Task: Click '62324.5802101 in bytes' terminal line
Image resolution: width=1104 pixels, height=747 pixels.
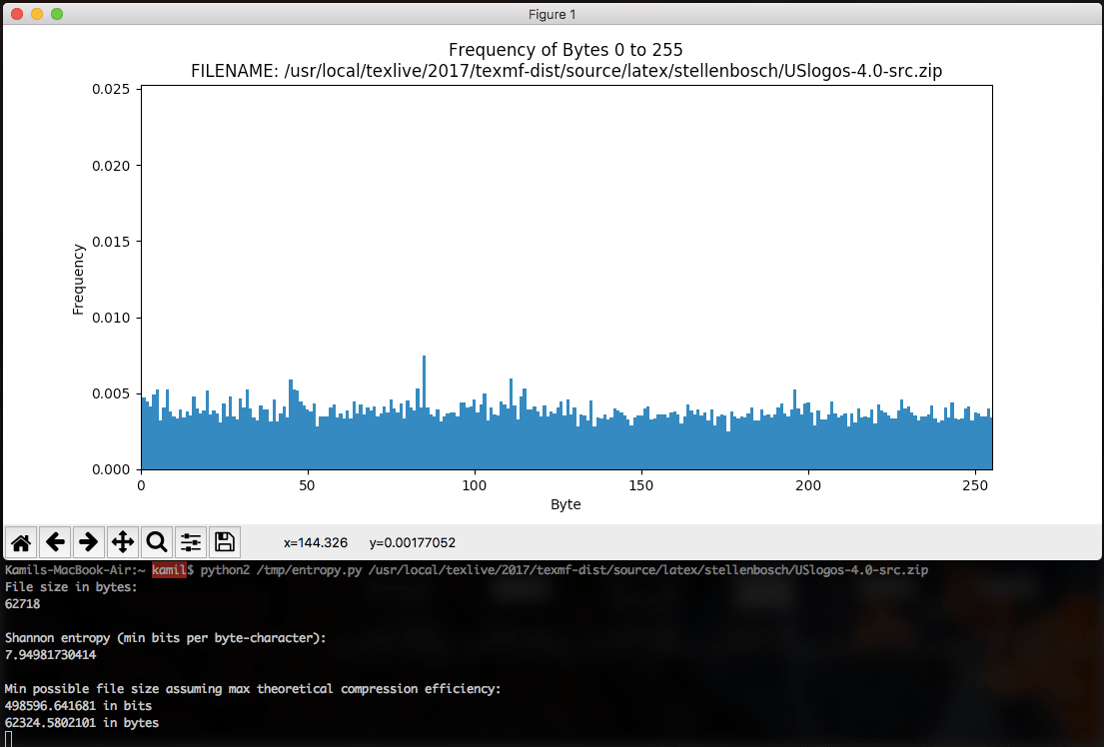Action: point(82,722)
